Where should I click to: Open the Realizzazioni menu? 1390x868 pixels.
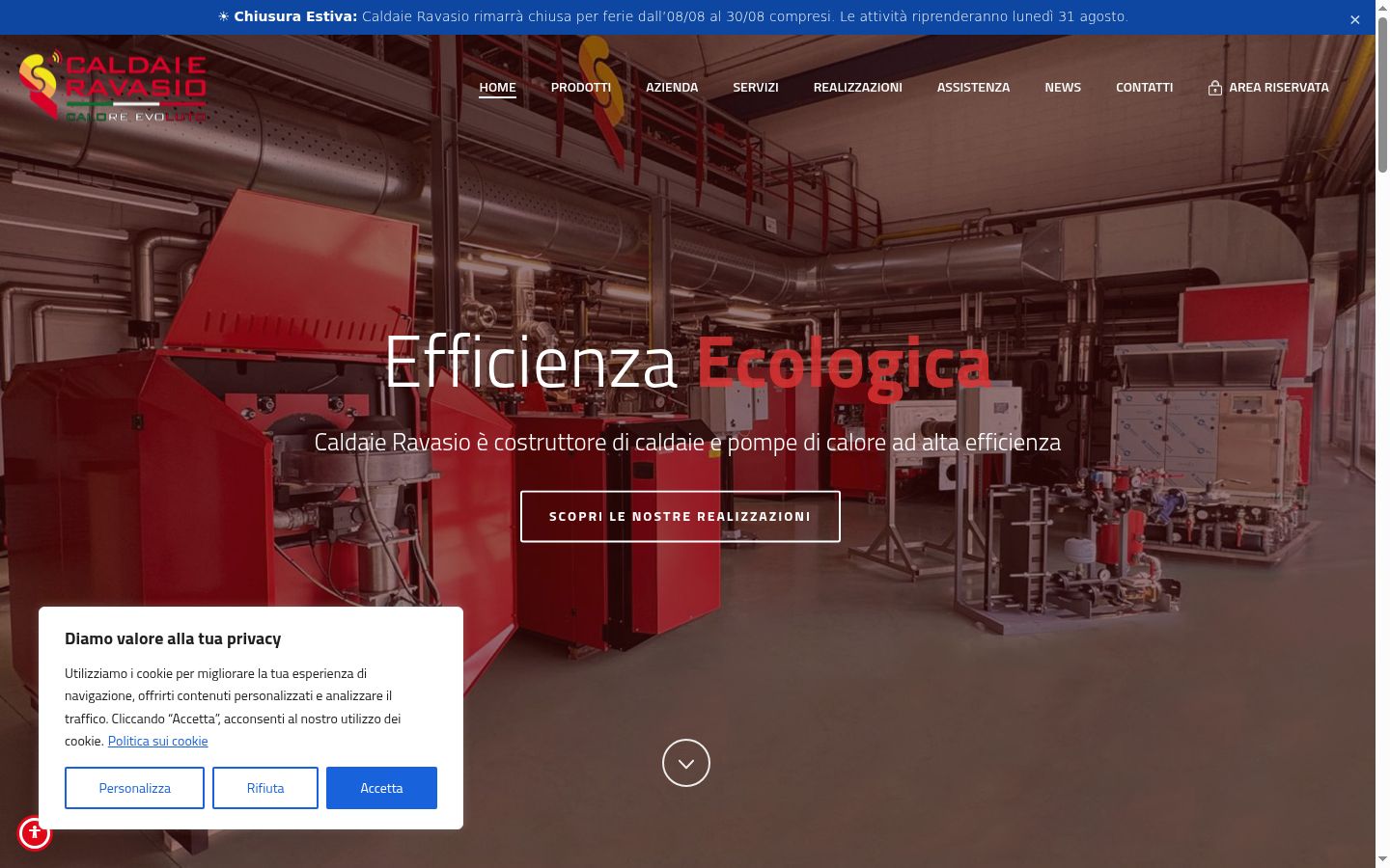pyautogui.click(x=858, y=87)
